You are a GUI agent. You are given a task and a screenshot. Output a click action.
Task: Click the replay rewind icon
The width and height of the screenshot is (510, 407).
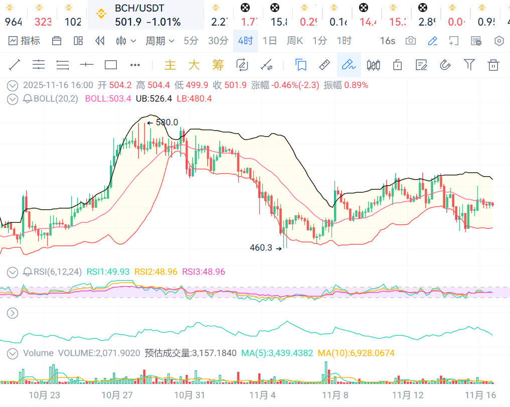(100, 41)
